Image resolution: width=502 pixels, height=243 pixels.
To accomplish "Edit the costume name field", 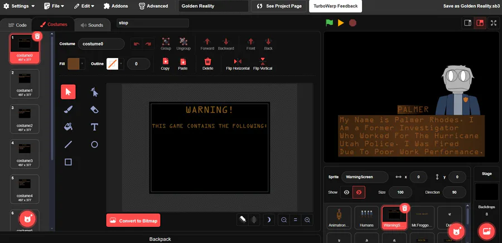I will click(x=101, y=44).
